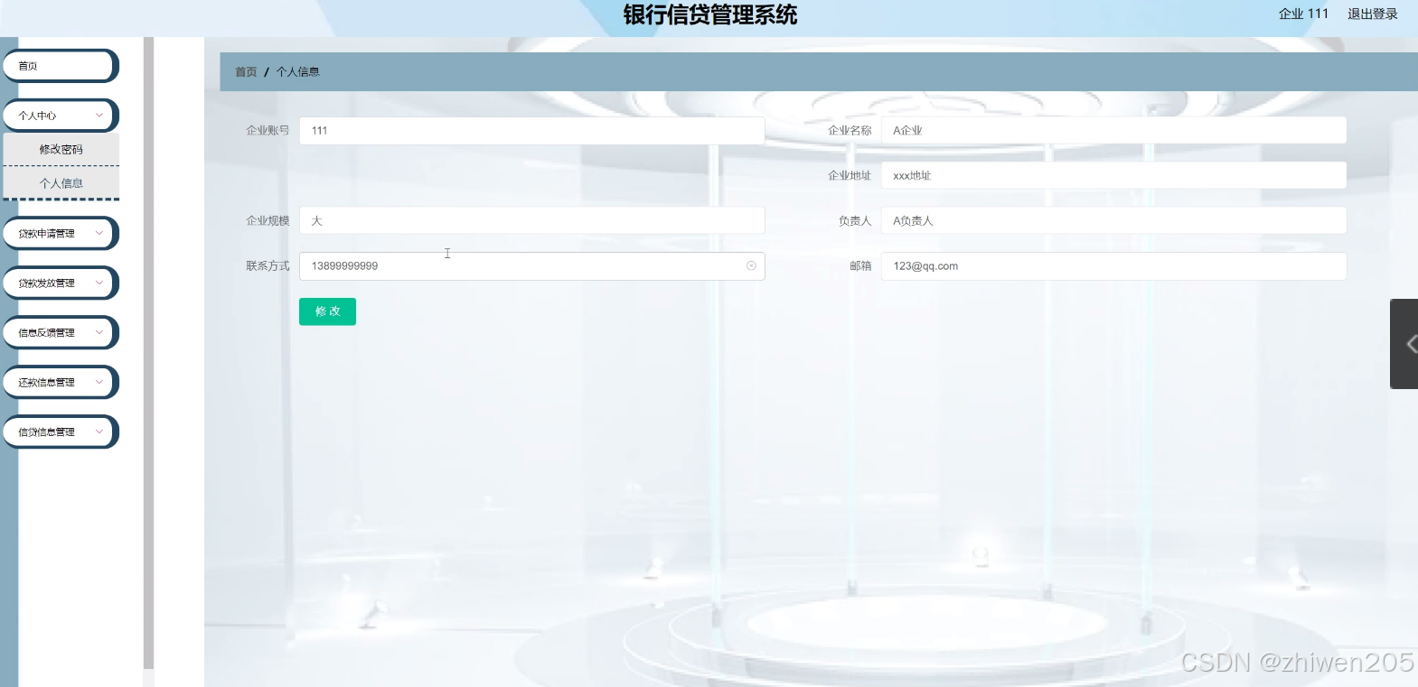Focus the 联系方式 phone number field
1418x687 pixels.
point(531,265)
